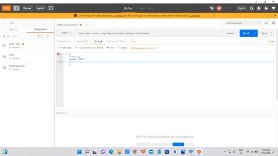Click the Import button
Image resolution: width=278 pixels, height=156 pixels.
tap(40, 8)
